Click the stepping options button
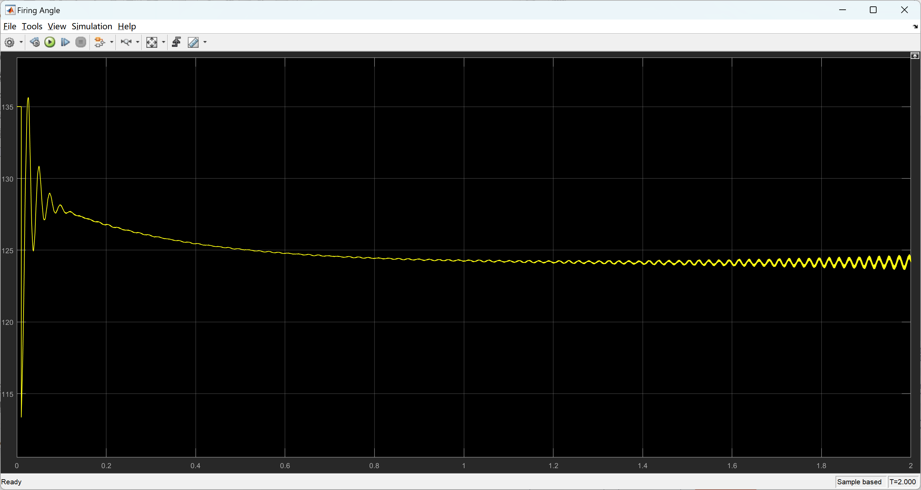The height and width of the screenshot is (490, 921). click(x=35, y=42)
